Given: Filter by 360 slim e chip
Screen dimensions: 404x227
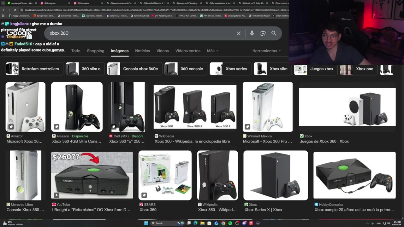Looking at the screenshot, I should 86,69.
